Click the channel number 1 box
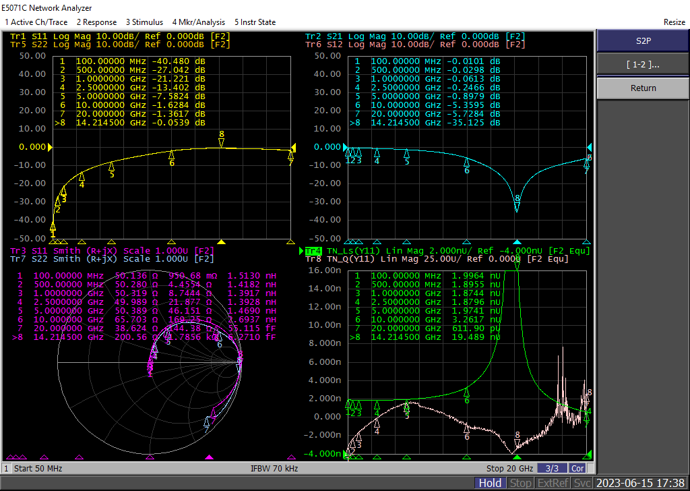Screen dimensions: 690x491 (x=6, y=469)
